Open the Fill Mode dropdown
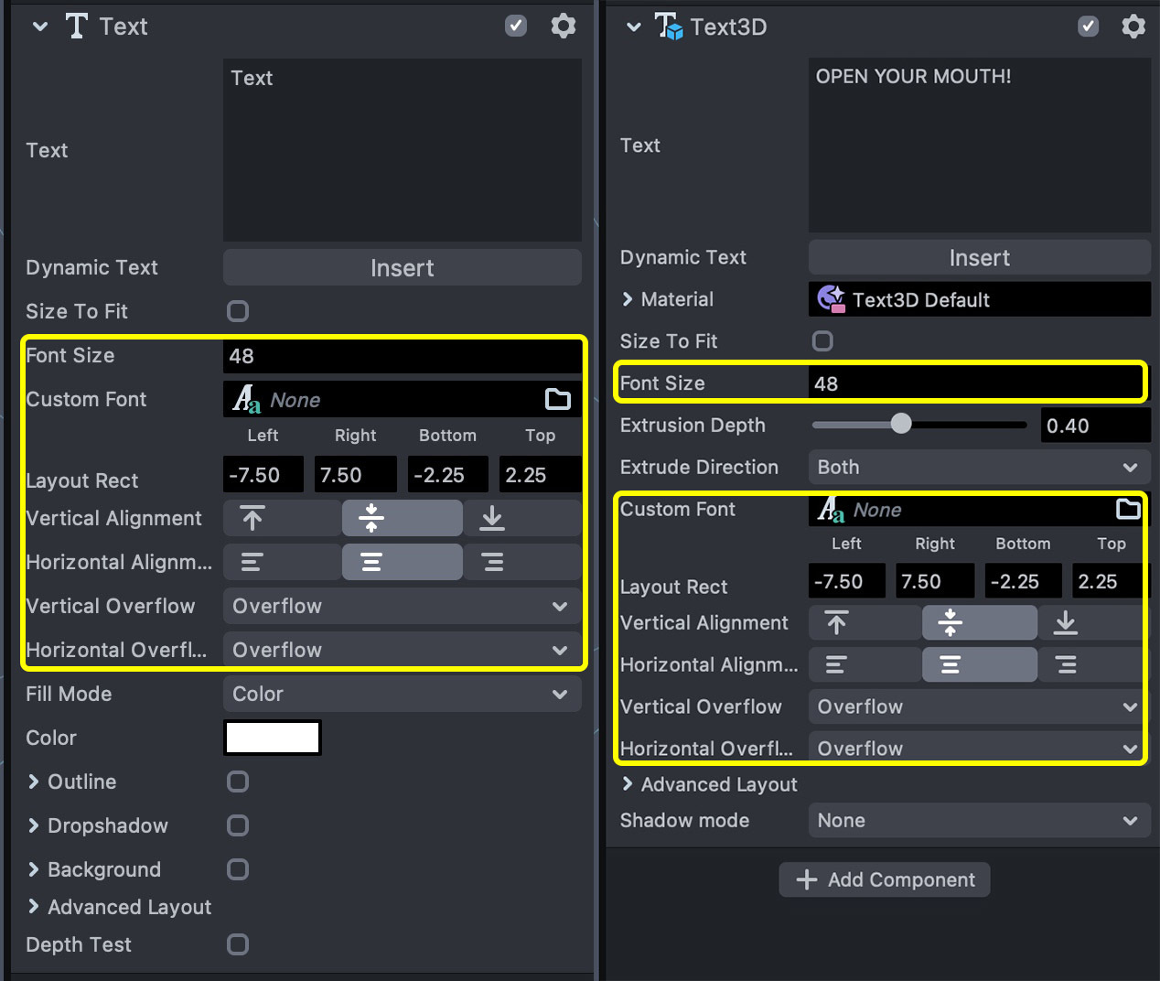 pos(402,694)
